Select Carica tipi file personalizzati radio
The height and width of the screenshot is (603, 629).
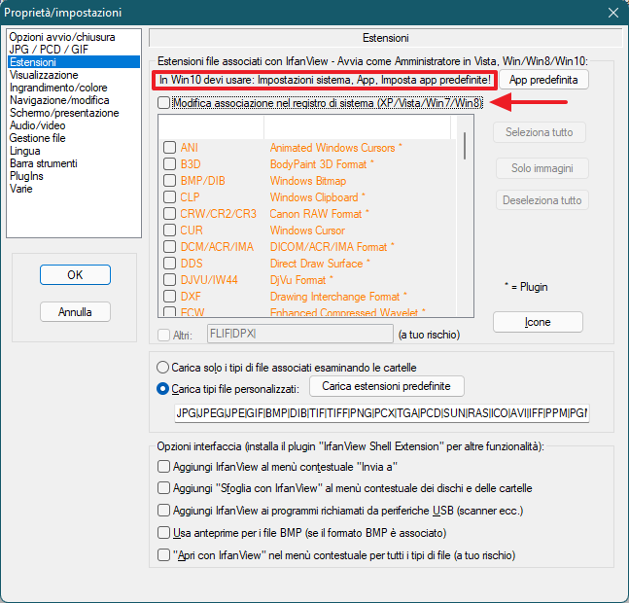pos(162,389)
